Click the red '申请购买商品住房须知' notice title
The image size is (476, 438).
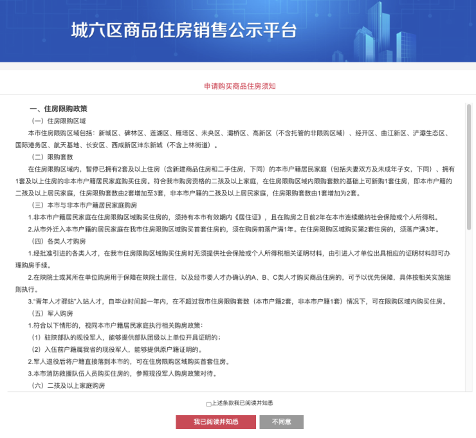click(239, 86)
